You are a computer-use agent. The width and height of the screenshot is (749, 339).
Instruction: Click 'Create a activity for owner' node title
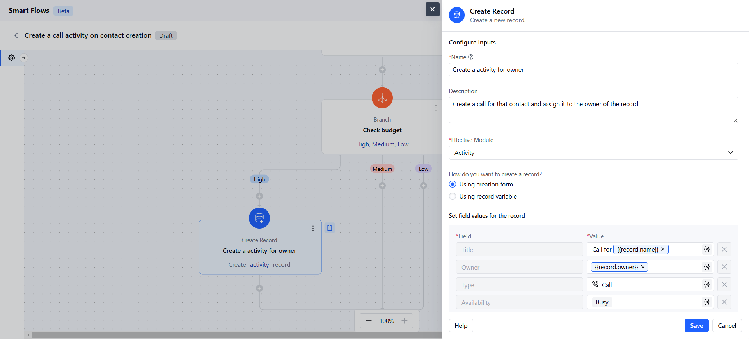259,251
